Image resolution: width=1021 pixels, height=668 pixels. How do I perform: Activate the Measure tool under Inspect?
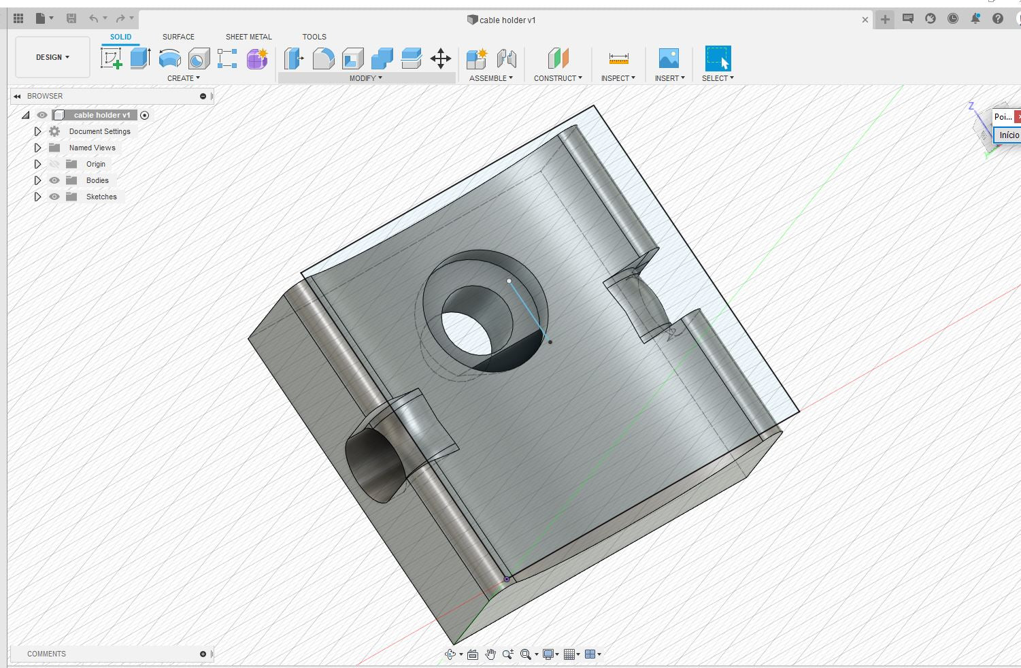[x=618, y=59]
